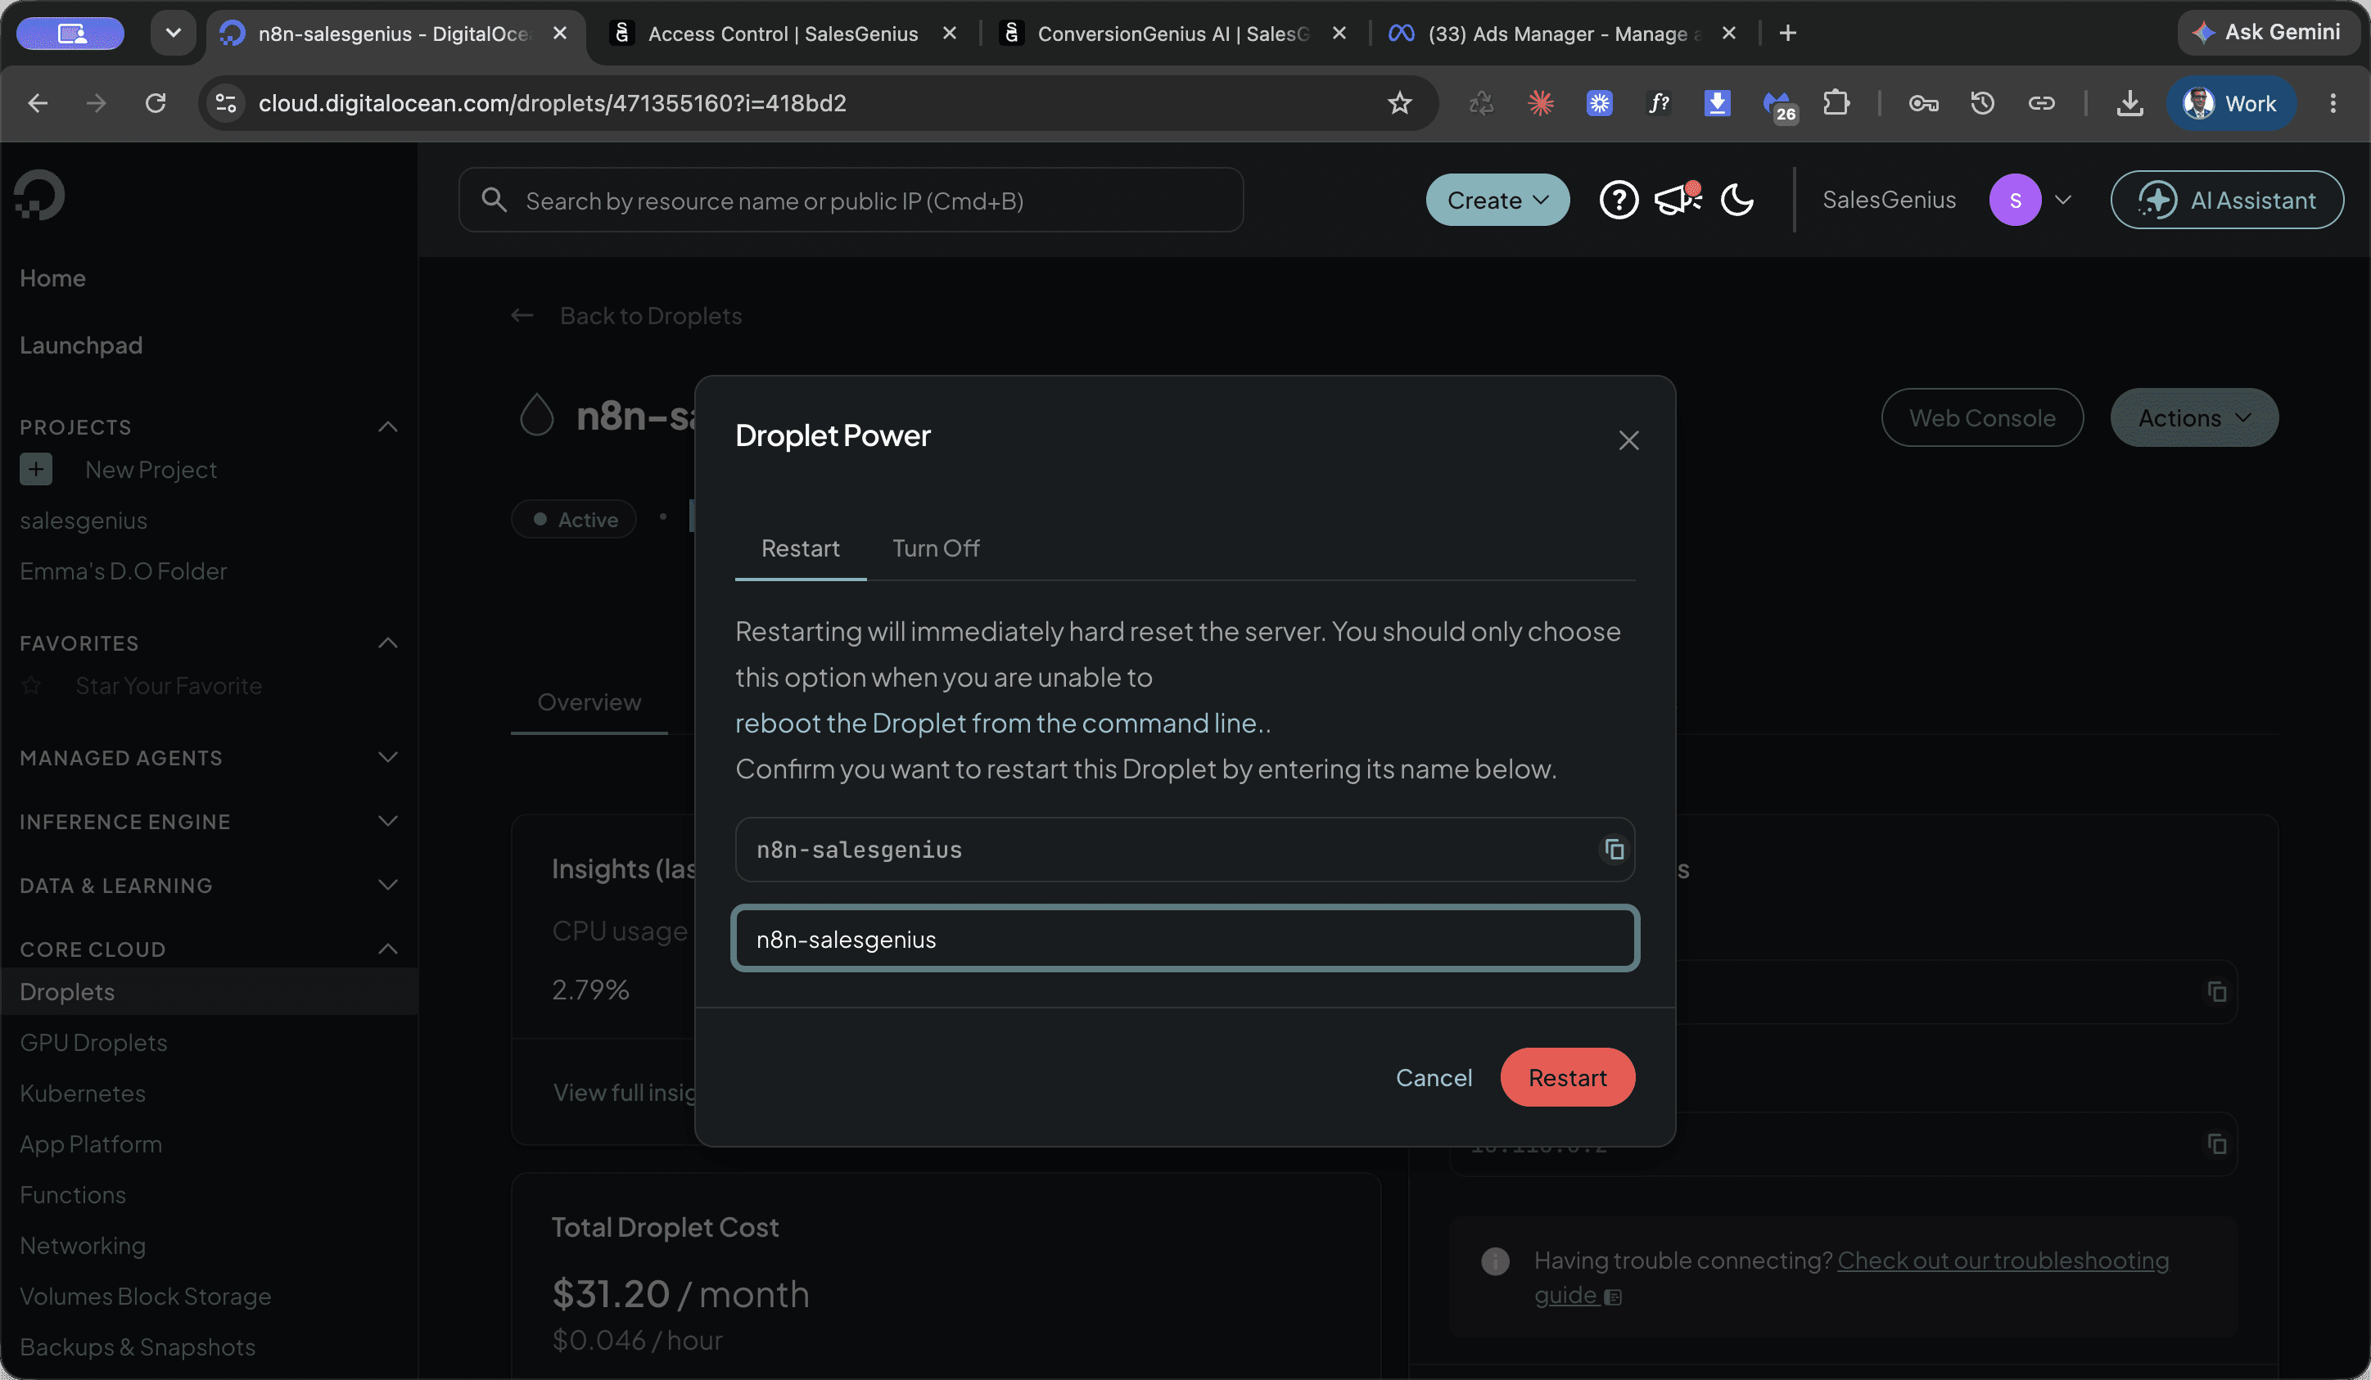This screenshot has width=2371, height=1380.
Task: Click the password key icon in toolbar
Action: (1922, 102)
